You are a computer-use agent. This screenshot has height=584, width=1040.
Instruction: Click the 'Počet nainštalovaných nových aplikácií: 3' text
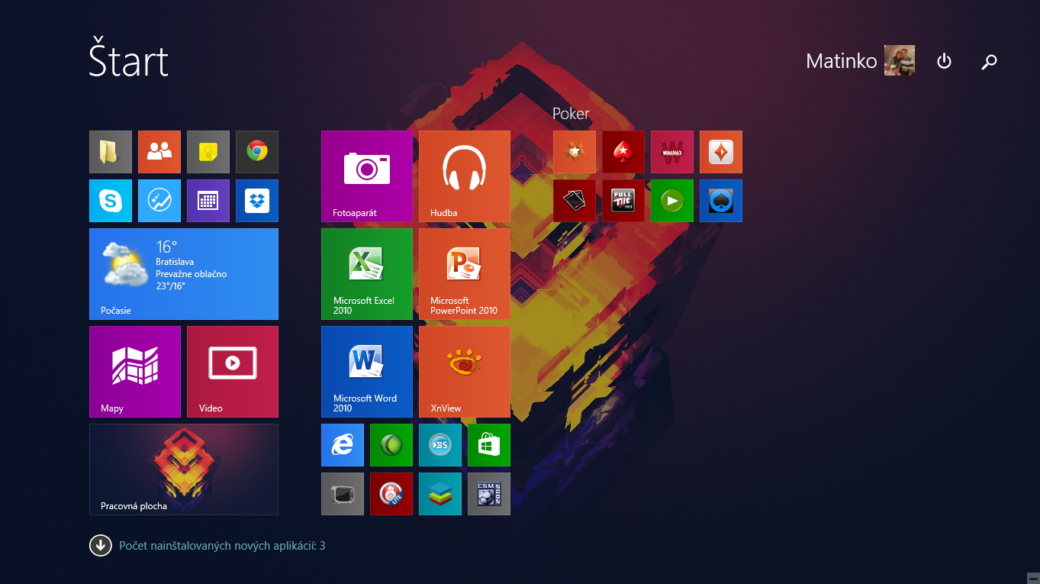[x=222, y=546]
